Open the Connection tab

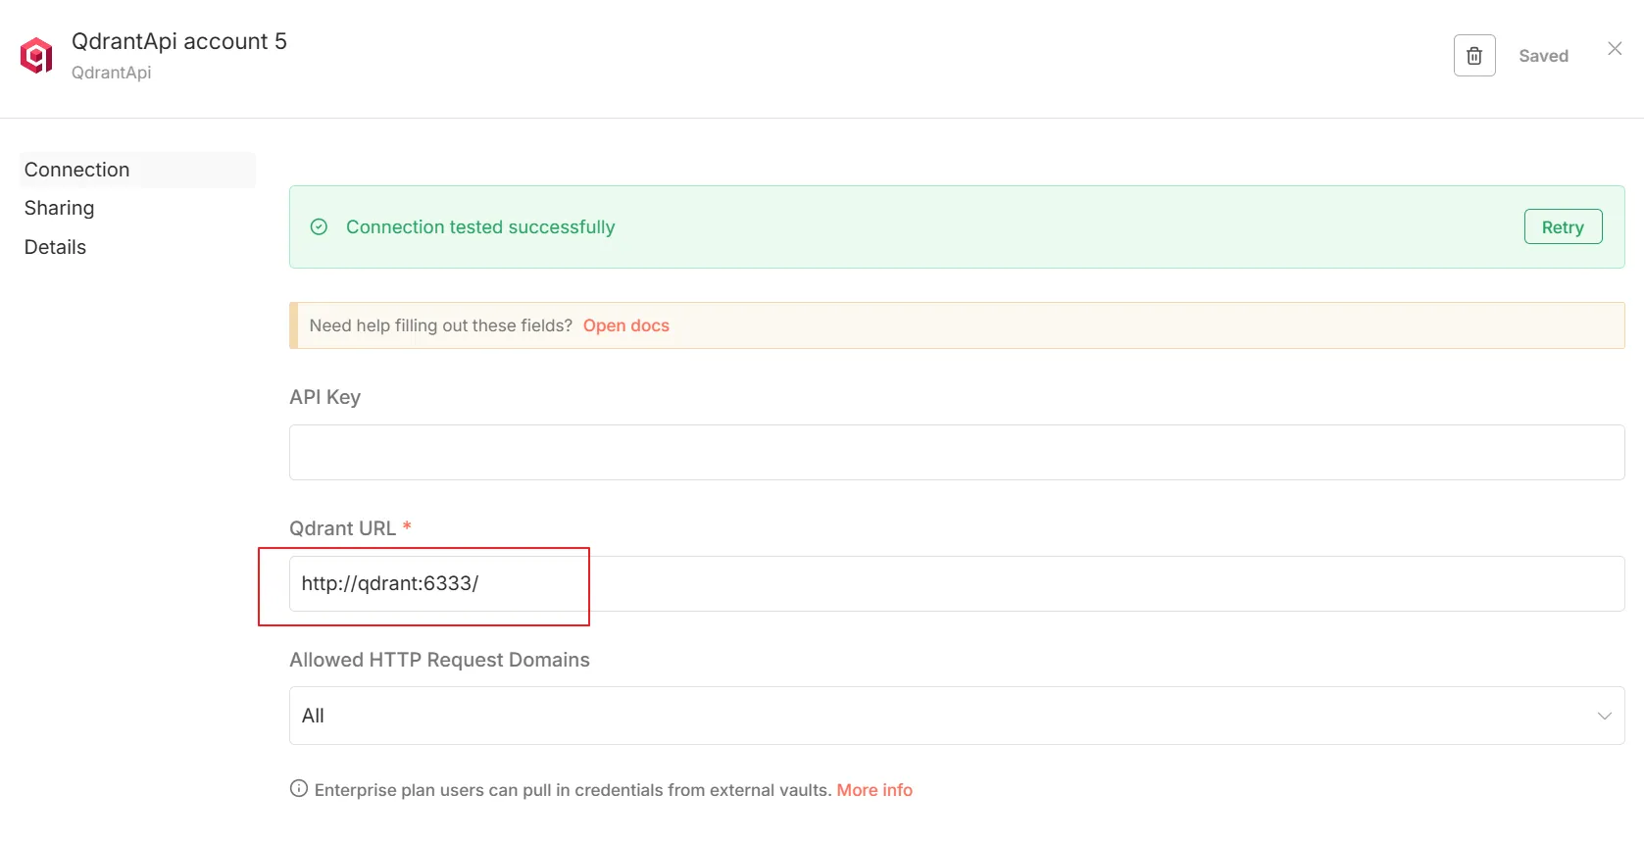coord(137,170)
